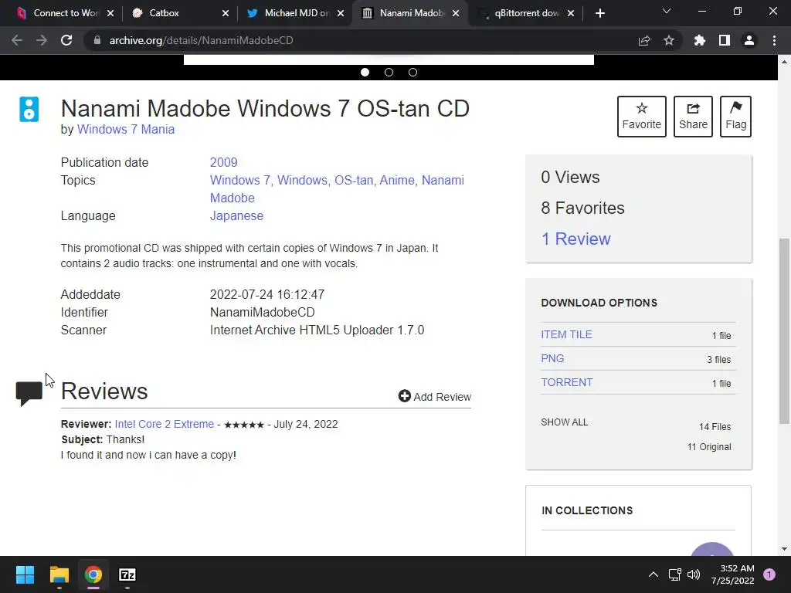
Task: Open the Chrome three-dot menu
Action: point(774,40)
